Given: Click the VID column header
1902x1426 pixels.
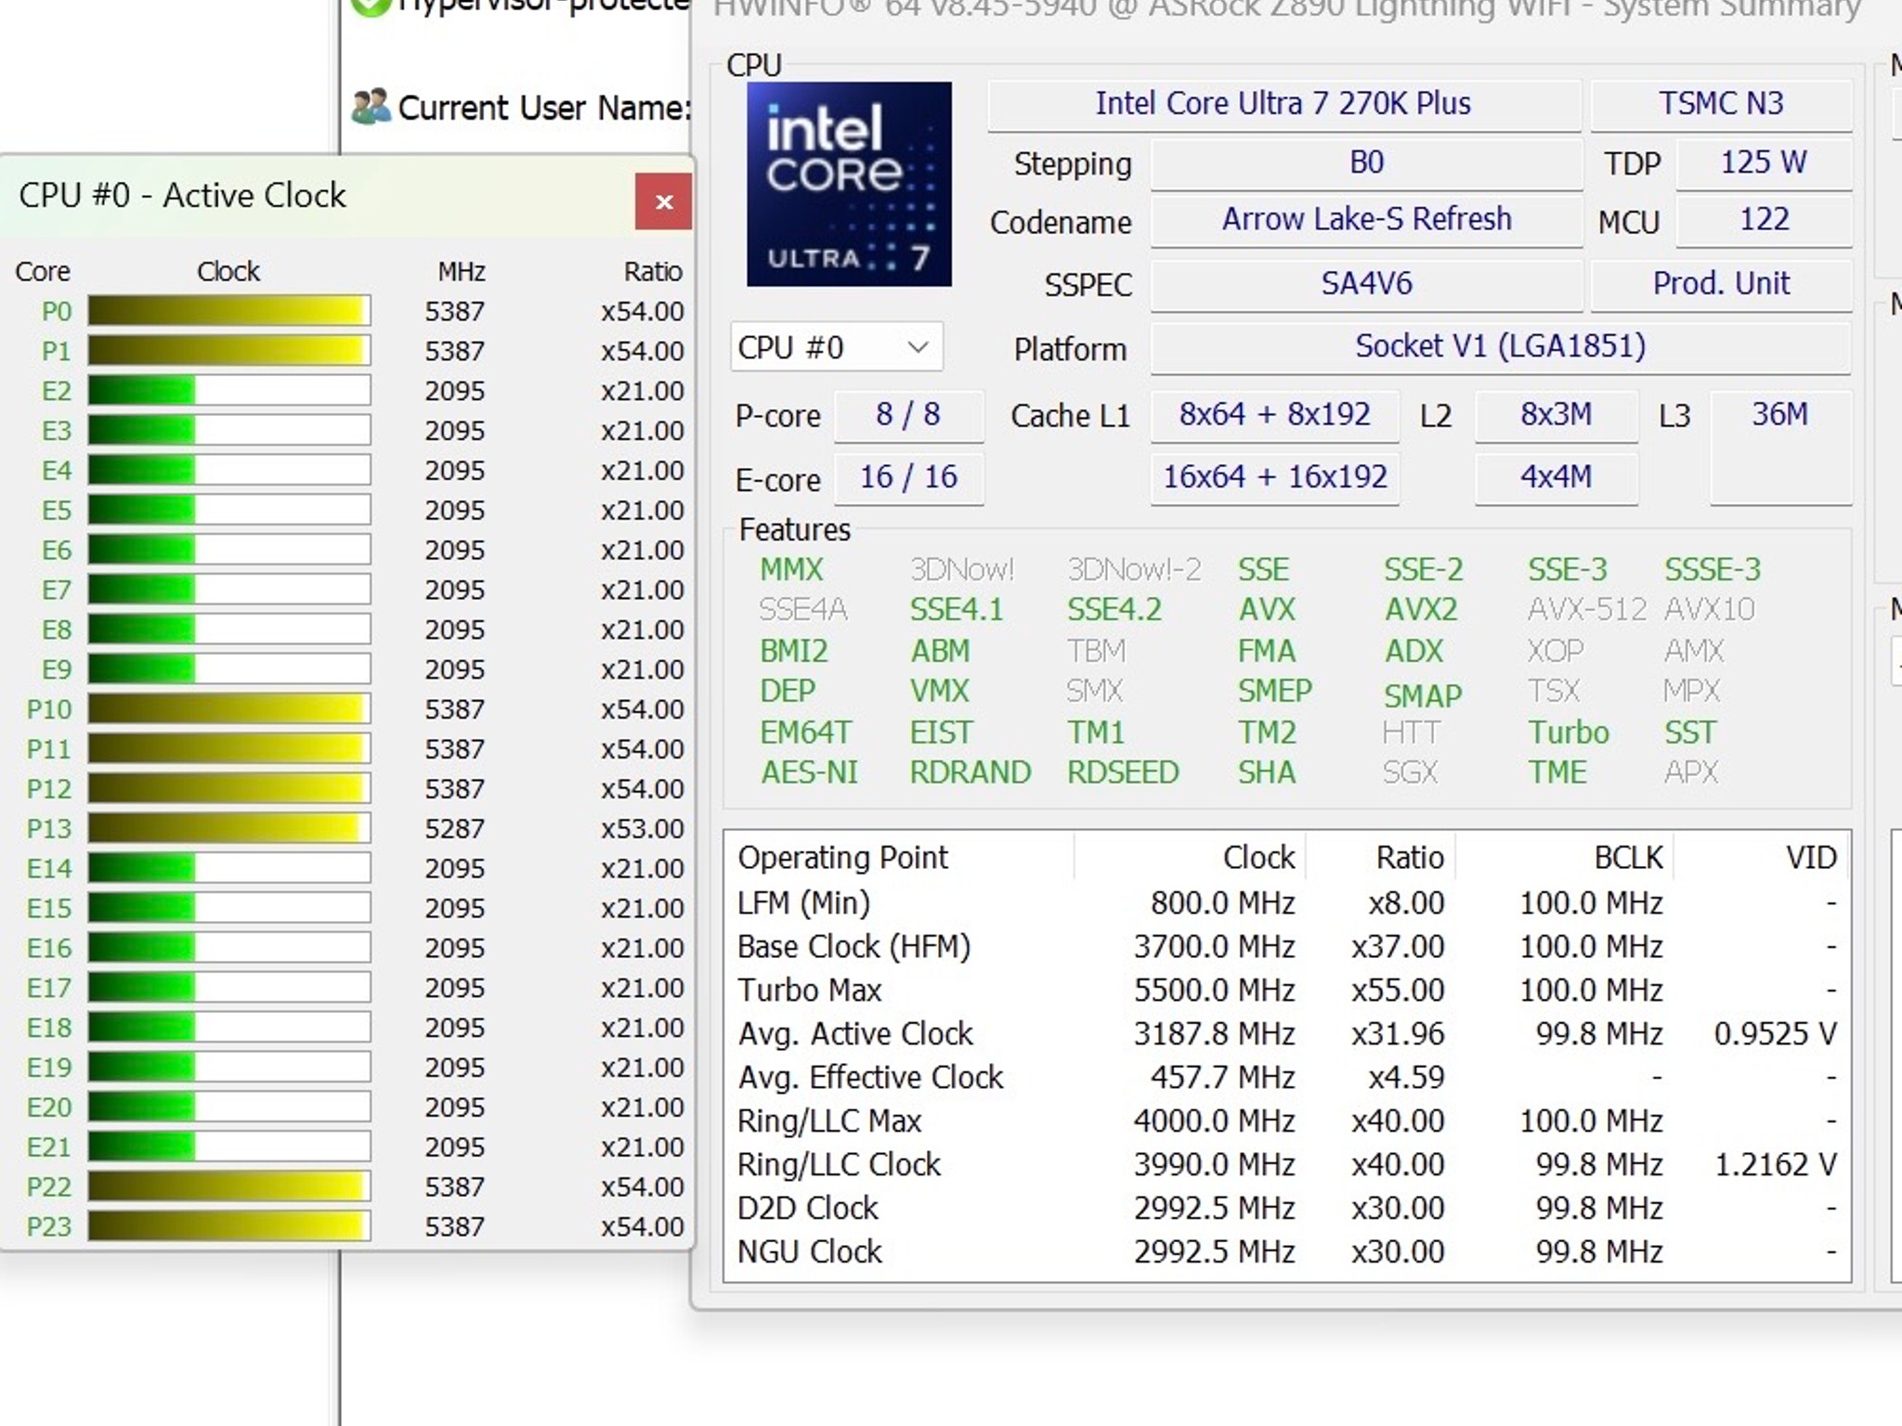Looking at the screenshot, I should [x=1811, y=857].
